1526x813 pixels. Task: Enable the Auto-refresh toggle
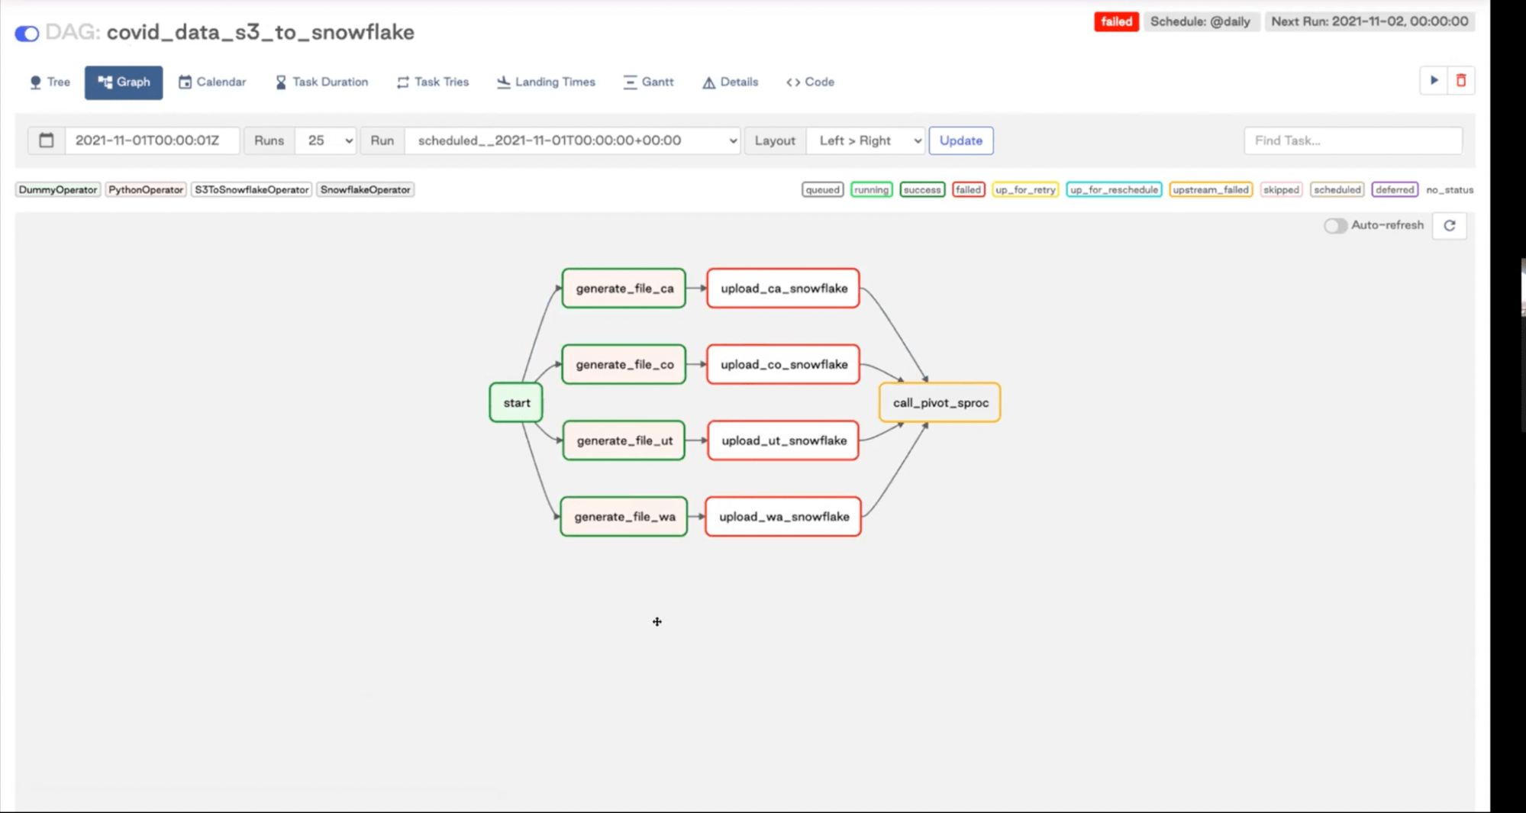click(x=1335, y=225)
